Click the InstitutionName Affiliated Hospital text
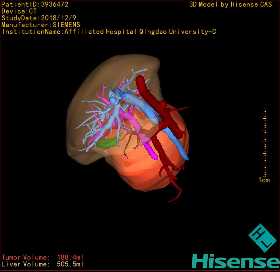 pos(109,32)
